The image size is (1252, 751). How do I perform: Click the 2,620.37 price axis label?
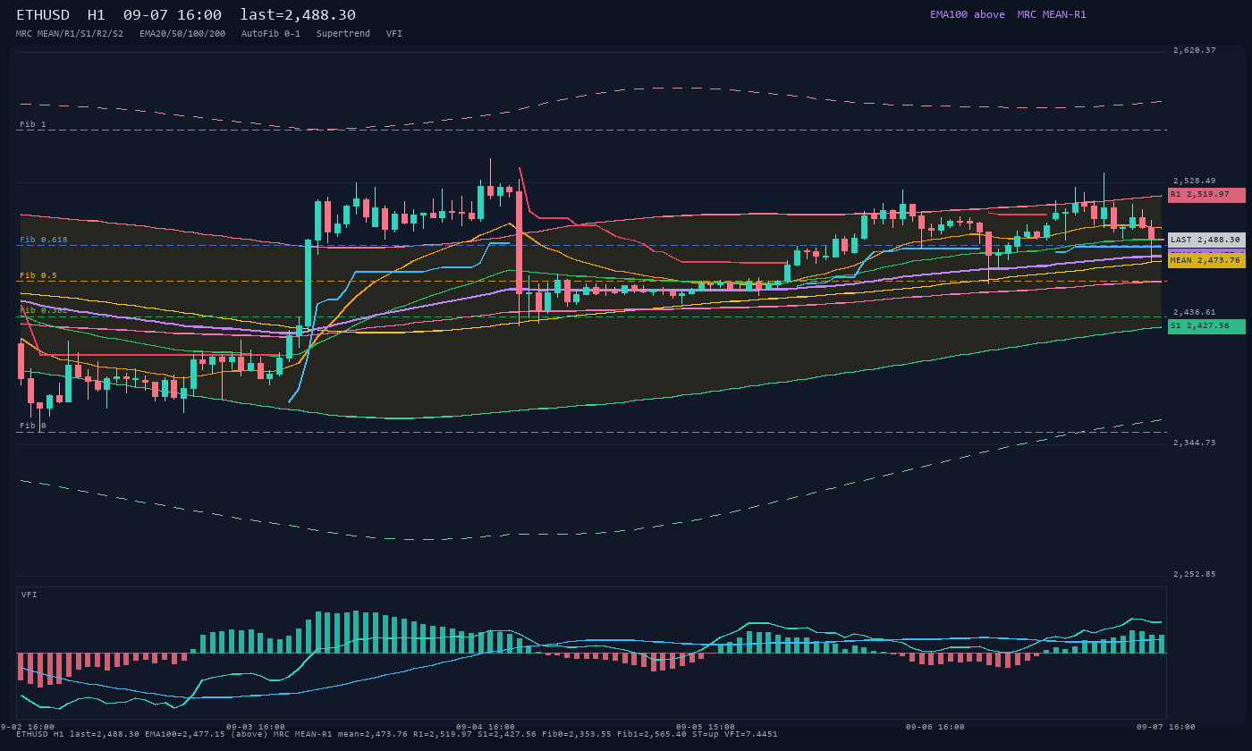pyautogui.click(x=1195, y=50)
